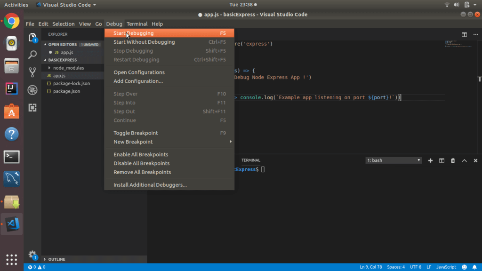The image size is (482, 271).
Task: Show Applications grid in the dock
Action: 12,260
